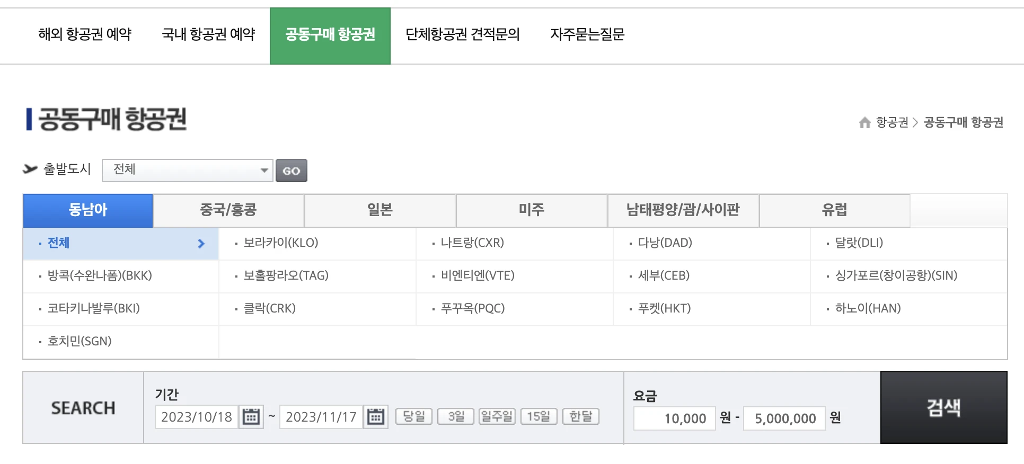This screenshot has width=1024, height=464.
Task: Select the 일주일 period shortcut
Action: tap(497, 416)
